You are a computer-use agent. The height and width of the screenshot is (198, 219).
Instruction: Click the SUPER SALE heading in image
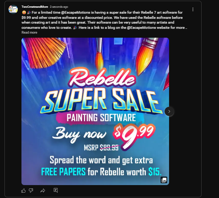pyautogui.click(x=101, y=101)
